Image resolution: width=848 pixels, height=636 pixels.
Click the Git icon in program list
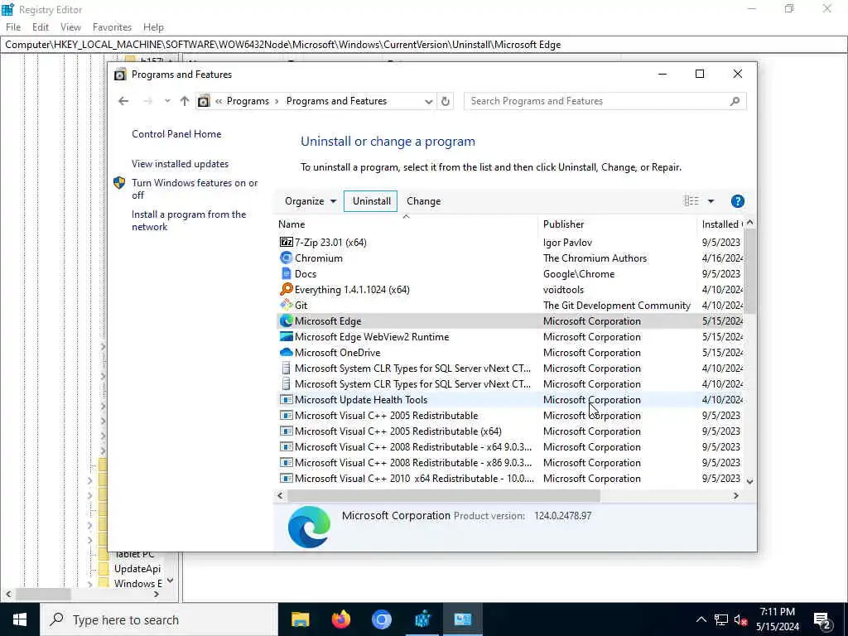(x=286, y=305)
